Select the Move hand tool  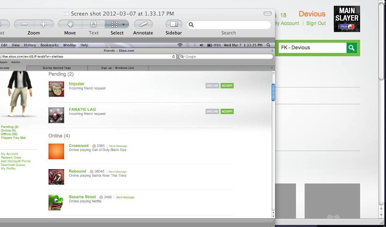click(70, 24)
